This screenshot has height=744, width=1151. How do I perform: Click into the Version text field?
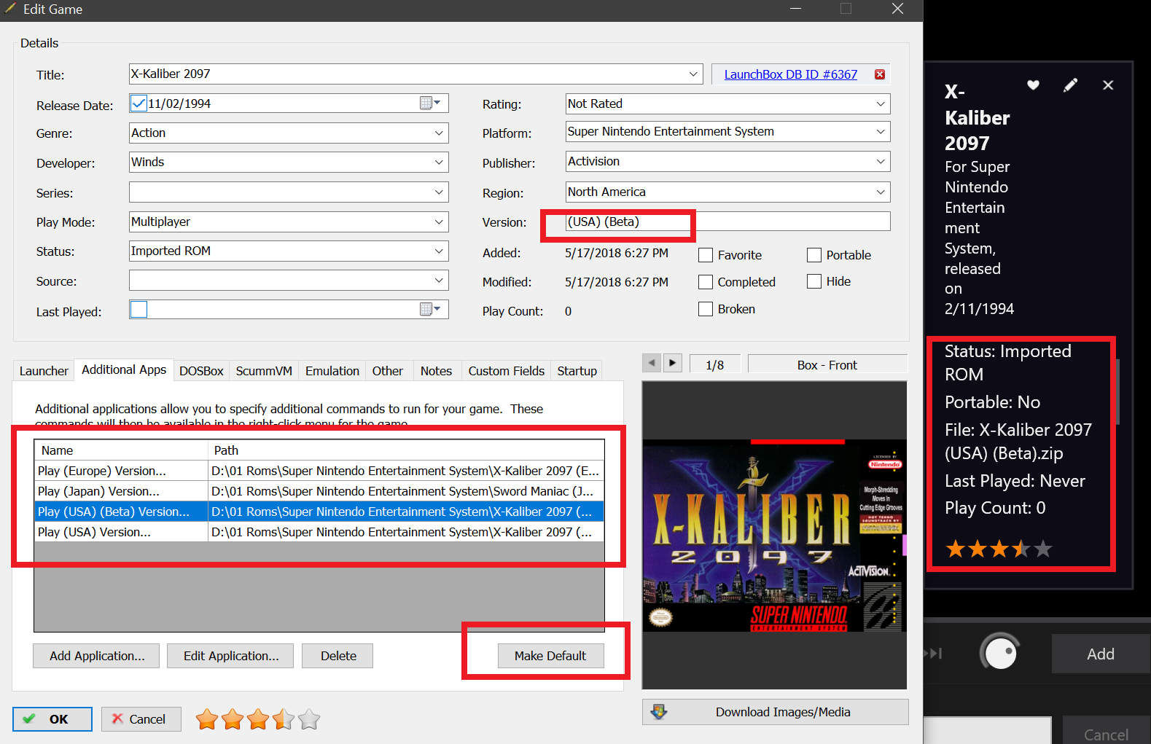tap(727, 222)
